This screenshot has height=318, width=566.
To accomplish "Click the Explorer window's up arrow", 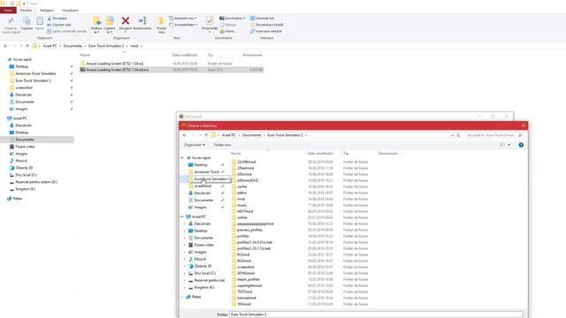I will pyautogui.click(x=27, y=46).
